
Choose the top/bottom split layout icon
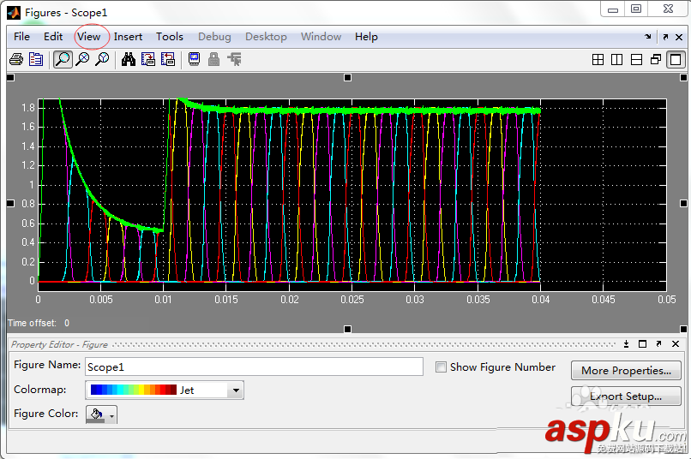[636, 60]
